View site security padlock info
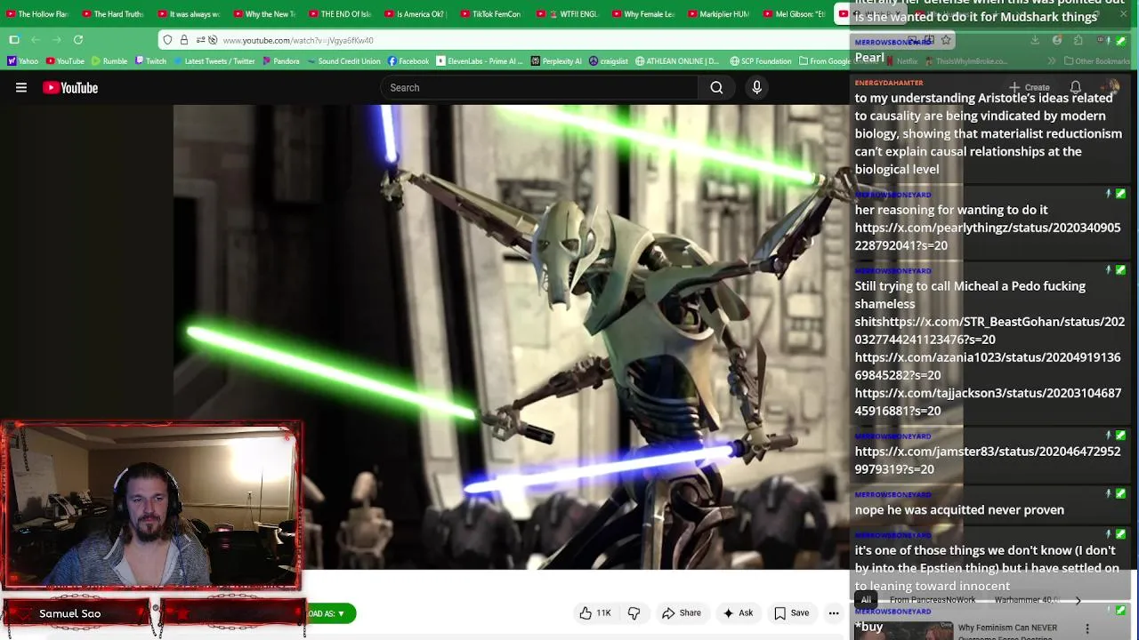Viewport: 1139px width, 640px height. pos(184,40)
